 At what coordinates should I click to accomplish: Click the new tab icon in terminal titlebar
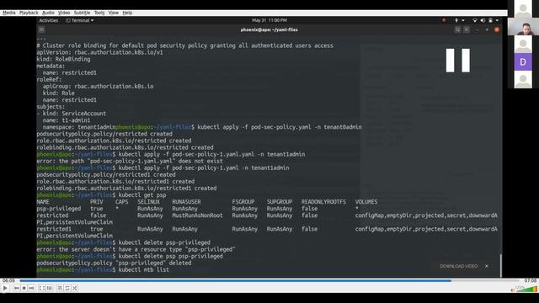pos(41,30)
